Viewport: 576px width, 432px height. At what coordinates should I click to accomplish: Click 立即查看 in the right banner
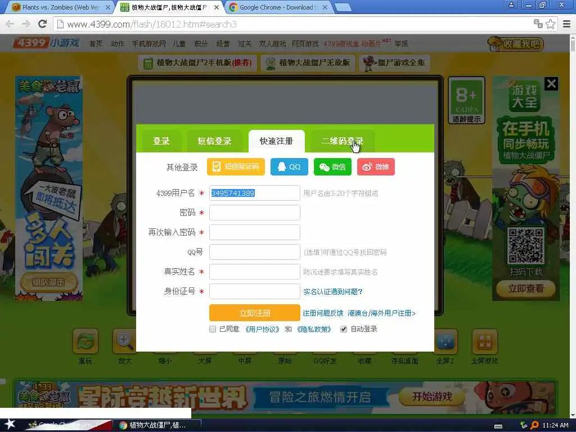click(526, 289)
